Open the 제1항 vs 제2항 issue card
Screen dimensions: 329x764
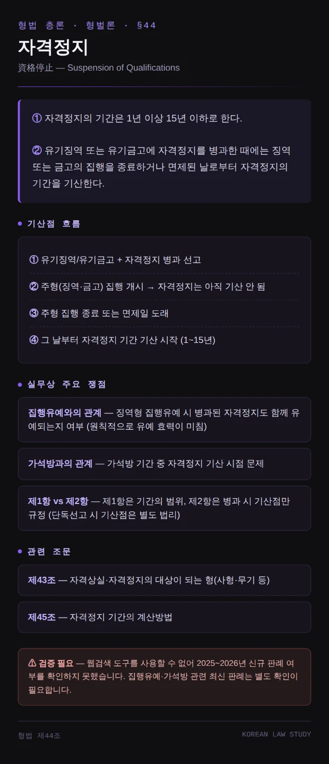pyautogui.click(x=164, y=508)
